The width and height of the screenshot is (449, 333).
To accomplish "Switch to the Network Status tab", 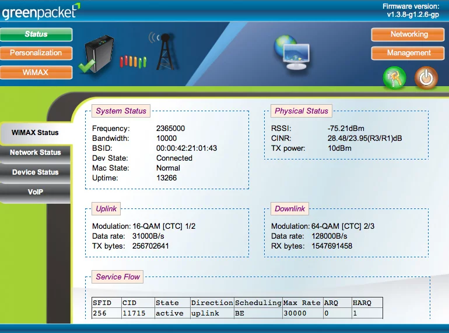I will point(35,153).
